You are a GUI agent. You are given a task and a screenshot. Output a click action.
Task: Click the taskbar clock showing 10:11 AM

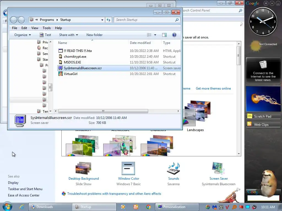click(268, 207)
